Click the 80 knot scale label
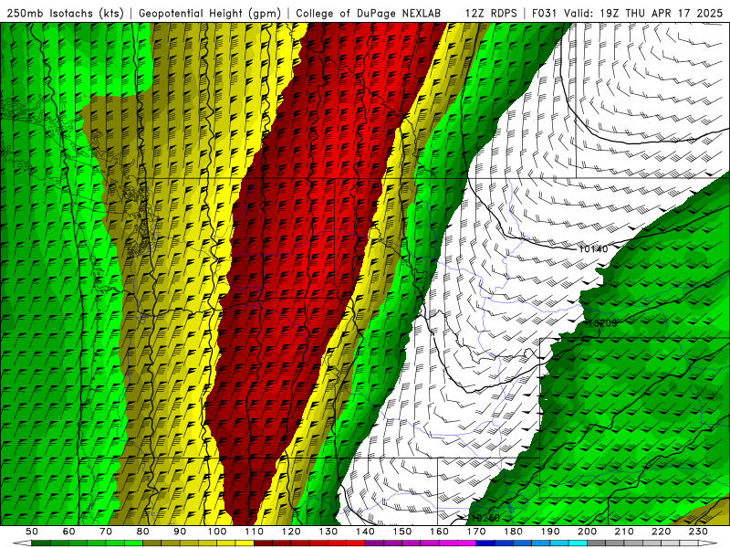Screen dimensions: 730x548 point(143,532)
